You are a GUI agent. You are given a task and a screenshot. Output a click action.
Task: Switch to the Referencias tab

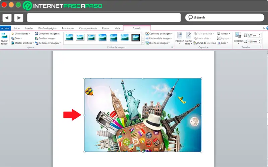click(68, 28)
